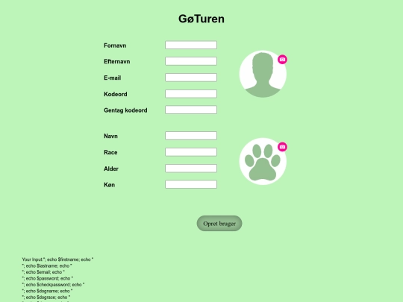Click the echo $password text line

(x=48, y=278)
